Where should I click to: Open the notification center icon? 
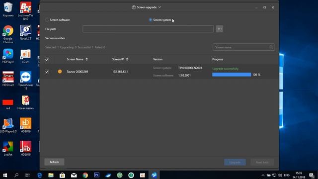(312, 175)
